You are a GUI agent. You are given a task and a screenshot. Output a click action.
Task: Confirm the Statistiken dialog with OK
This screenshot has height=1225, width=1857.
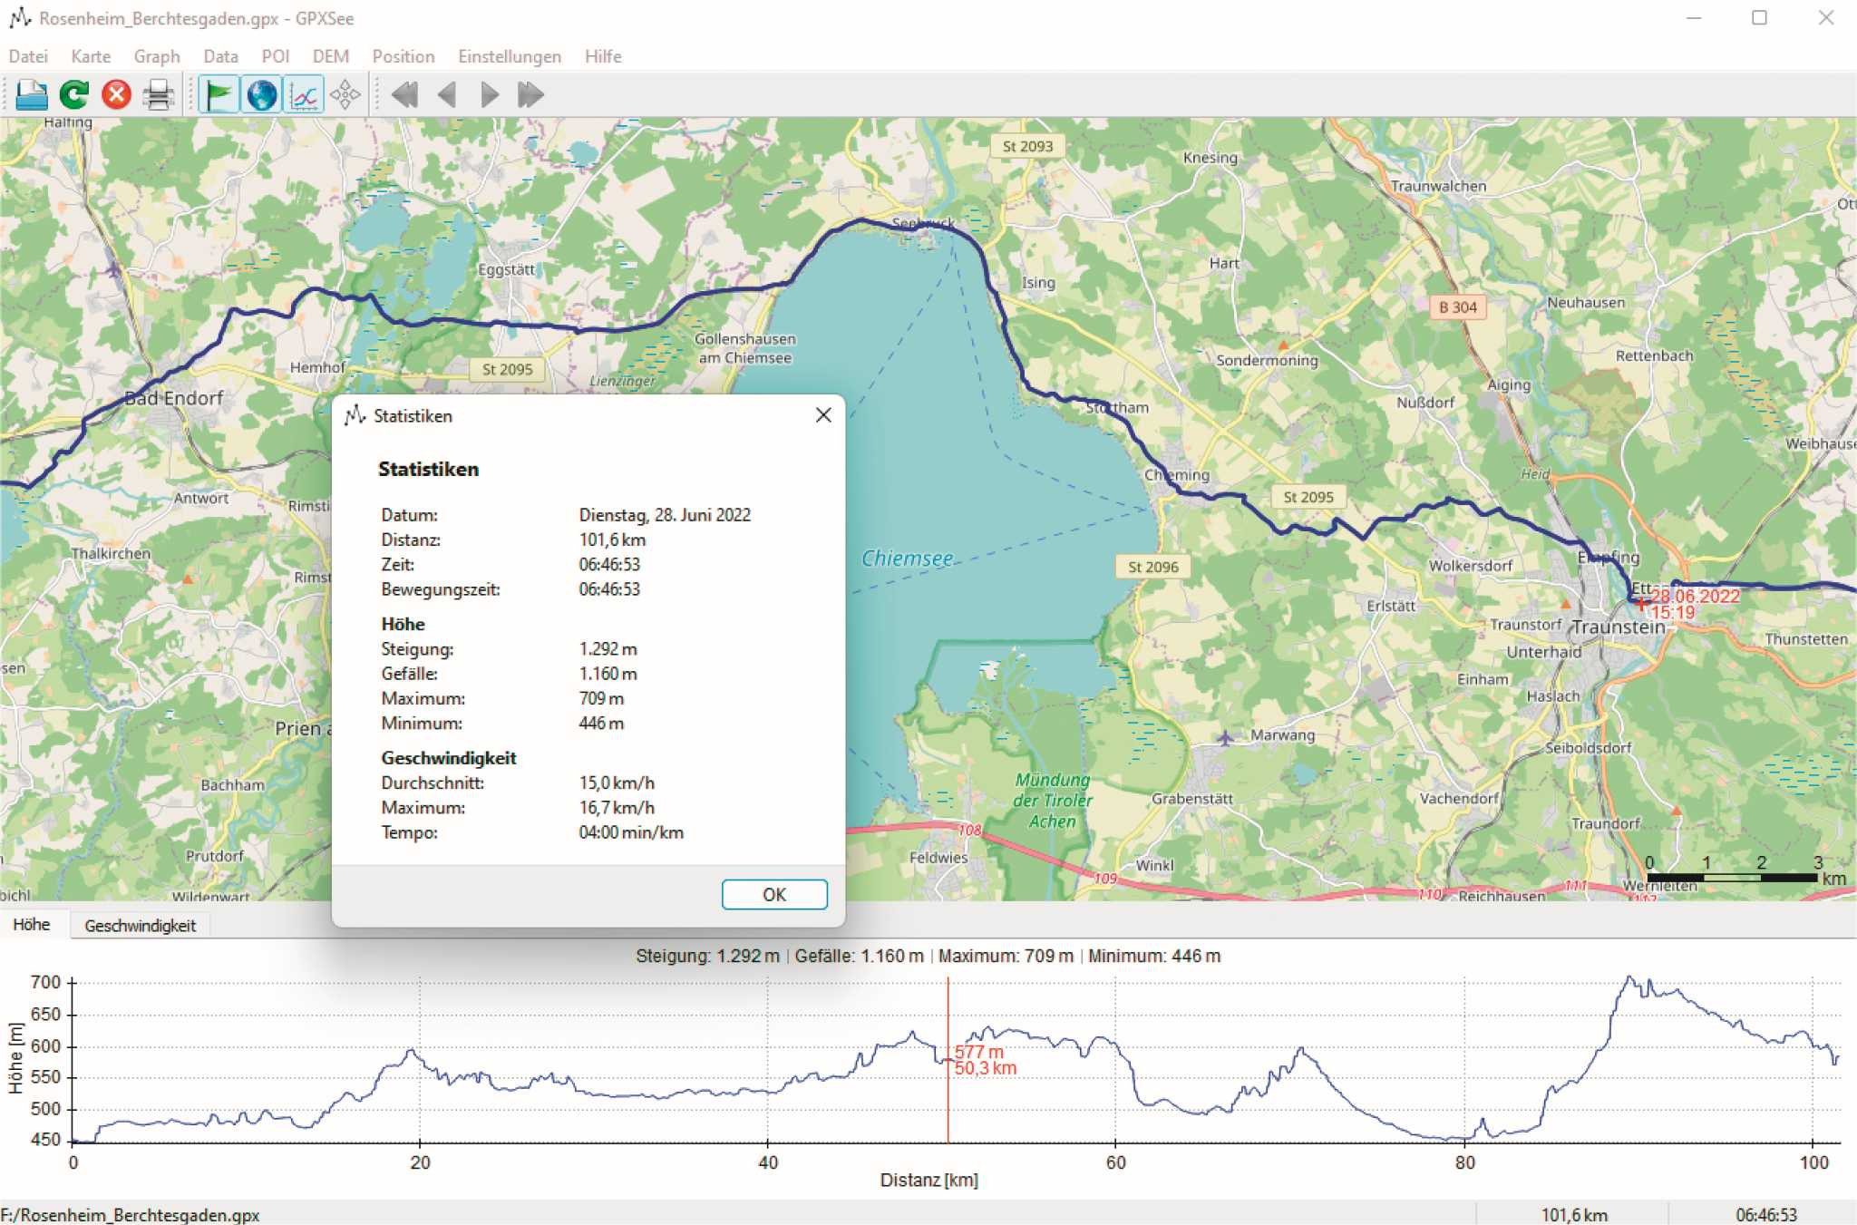[x=773, y=894]
